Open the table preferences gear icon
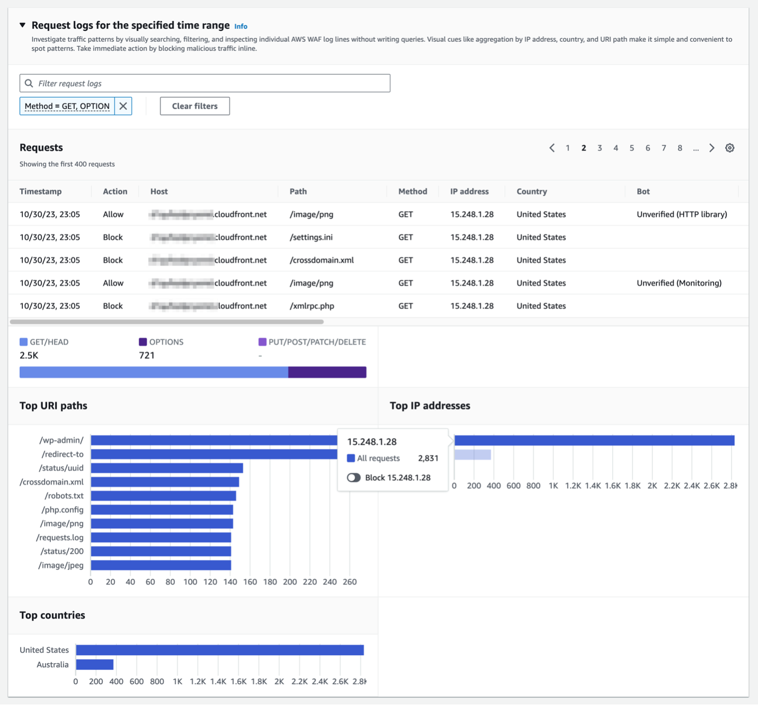The height and width of the screenshot is (706, 758). point(730,148)
